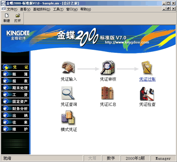Screen dimensions: 177x162
Task: Select the 账簿 sidebar module
Action: click(15, 74)
